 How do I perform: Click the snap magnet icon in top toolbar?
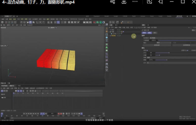[48, 22]
